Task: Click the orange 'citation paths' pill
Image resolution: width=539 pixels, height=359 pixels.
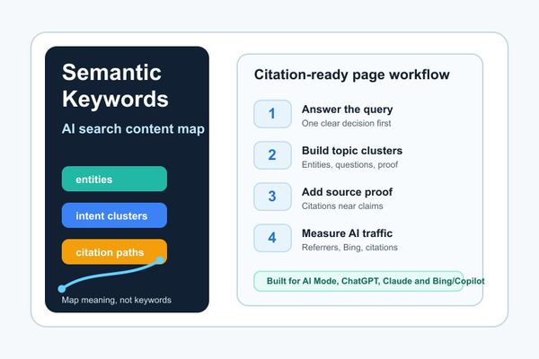Action: [x=114, y=252]
